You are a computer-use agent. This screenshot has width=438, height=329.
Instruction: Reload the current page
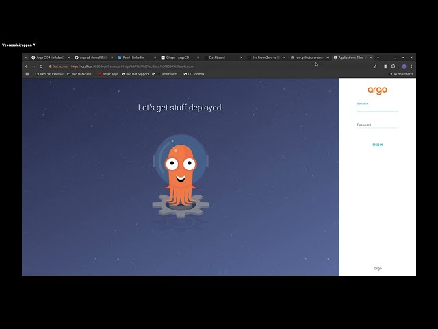[x=41, y=66]
